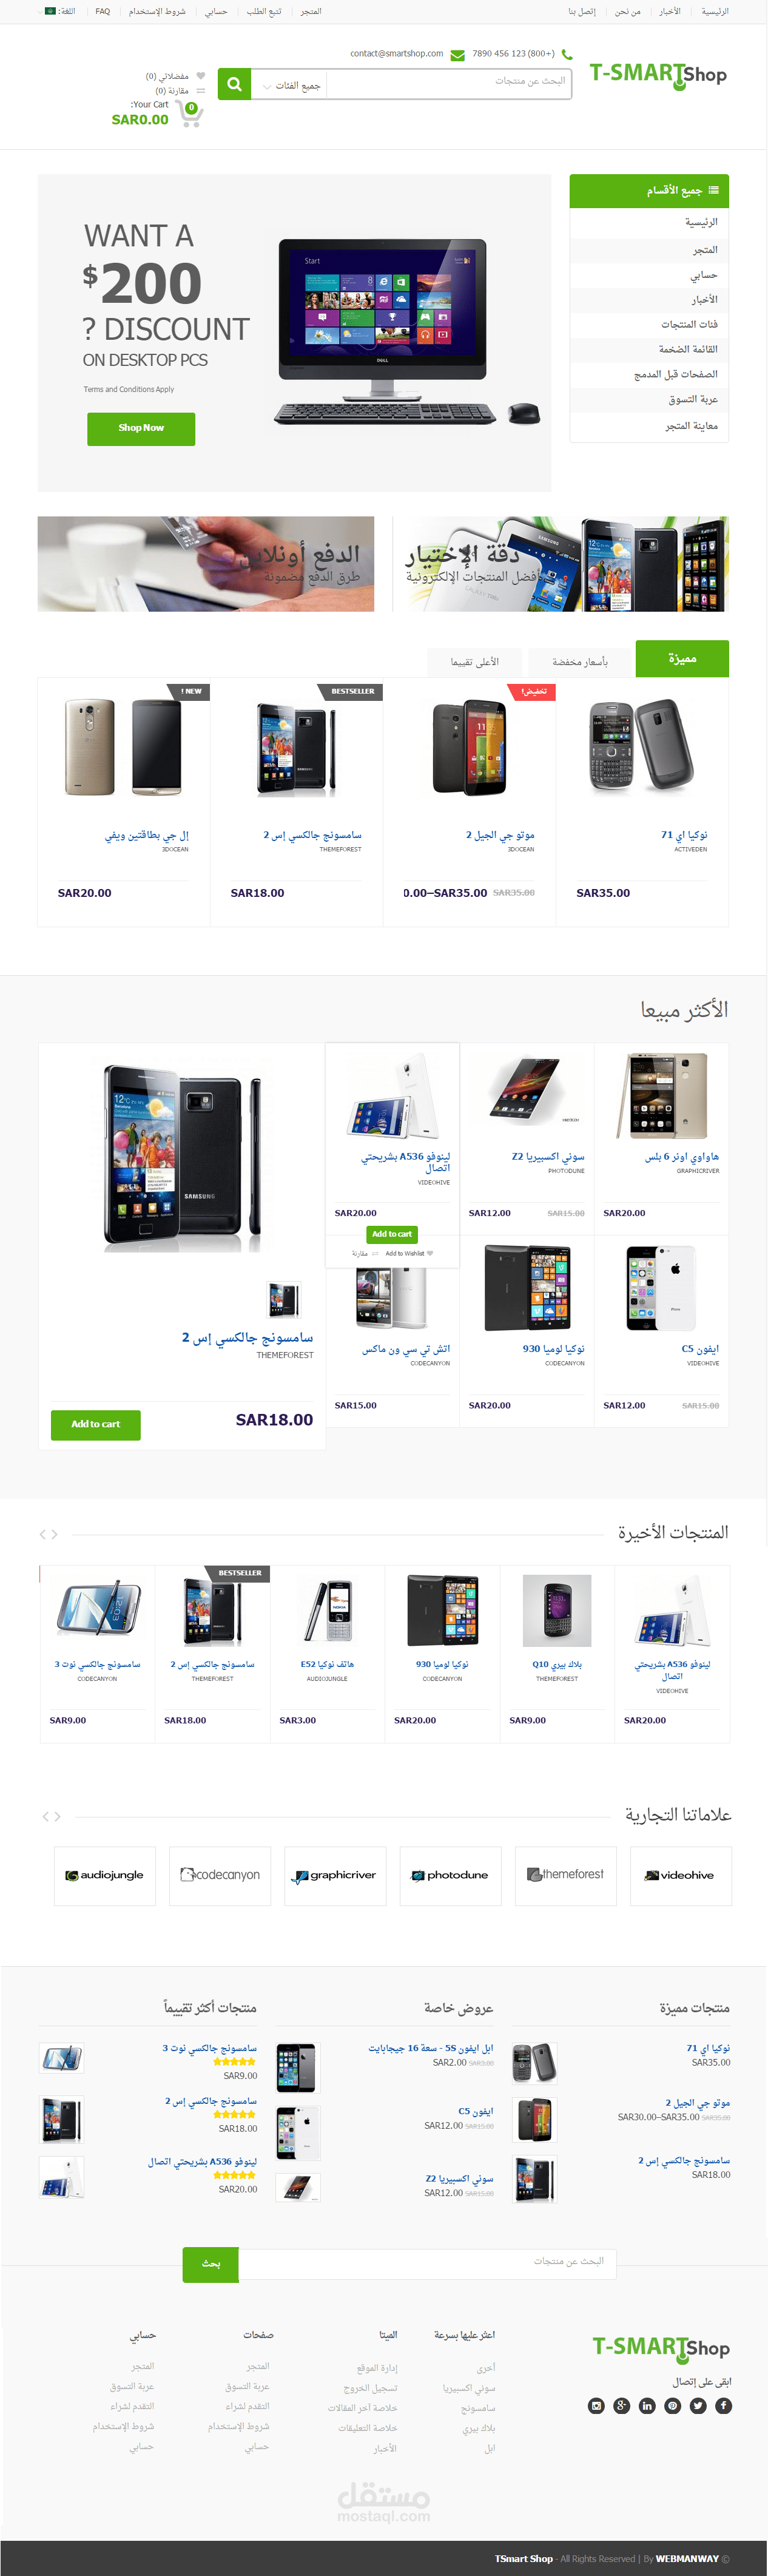Switch to the الأعلى تقييما tab
The height and width of the screenshot is (2576, 768).
click(475, 662)
